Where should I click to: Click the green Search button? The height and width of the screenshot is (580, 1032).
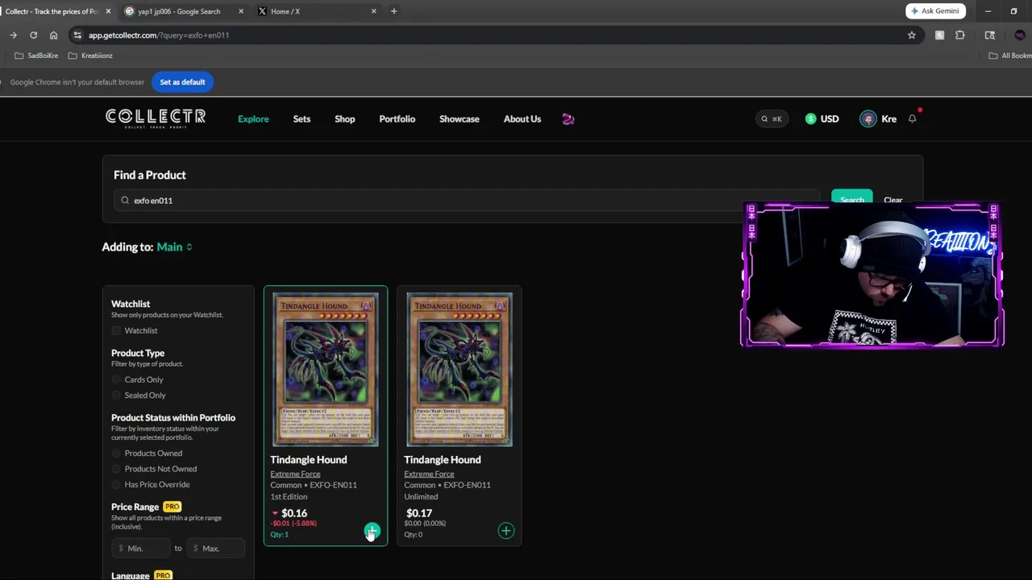pos(851,201)
